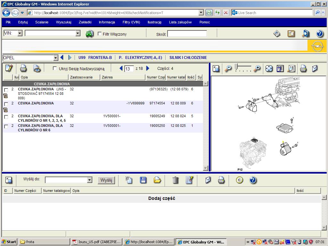Image resolution: width=328 pixels, height=246 pixels.
Task: Click the euro price icon
Action: click(x=239, y=180)
